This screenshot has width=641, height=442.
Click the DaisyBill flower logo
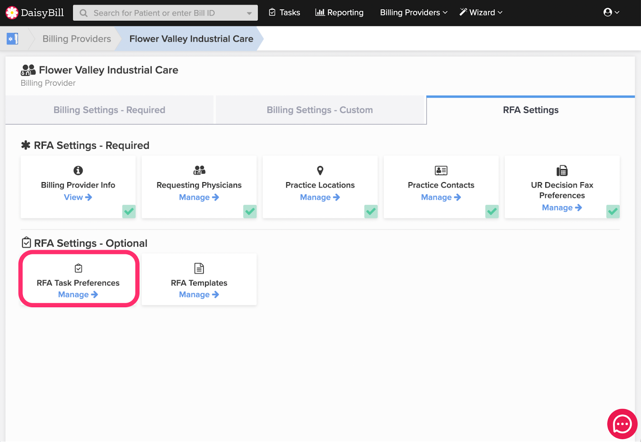pos(12,13)
